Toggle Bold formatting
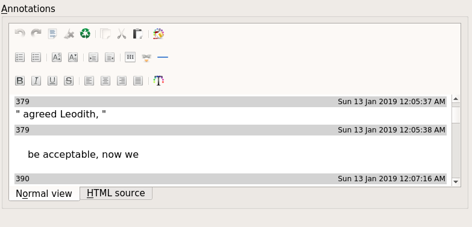The height and width of the screenshot is (227, 472). 20,81
